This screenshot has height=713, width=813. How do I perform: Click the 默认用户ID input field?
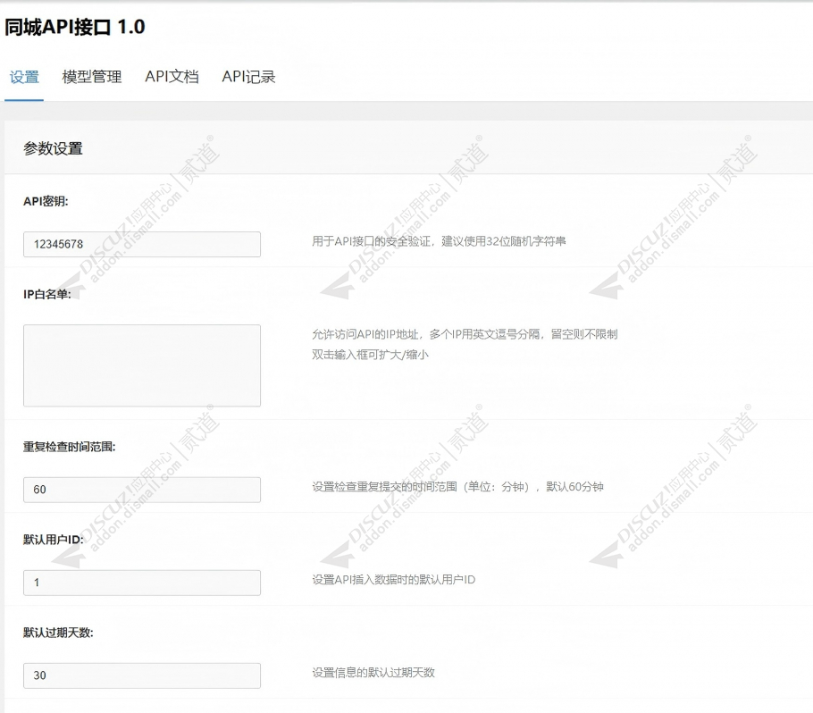142,583
